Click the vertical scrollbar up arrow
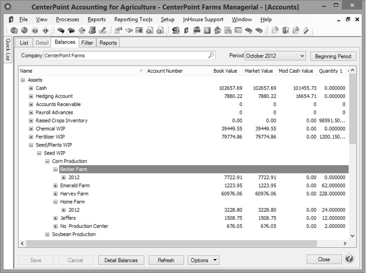Image resolution: width=366 pixels, height=273 pixels. [x=352, y=70]
